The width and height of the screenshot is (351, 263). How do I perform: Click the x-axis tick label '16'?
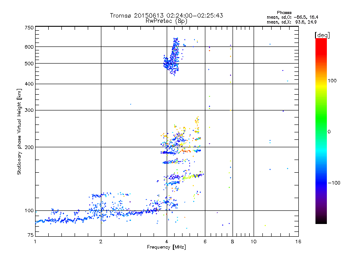(298, 242)
